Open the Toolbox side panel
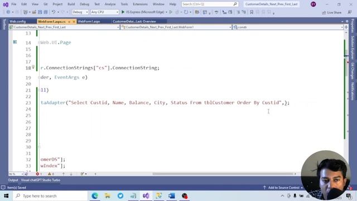 pyautogui.click(x=4, y=25)
